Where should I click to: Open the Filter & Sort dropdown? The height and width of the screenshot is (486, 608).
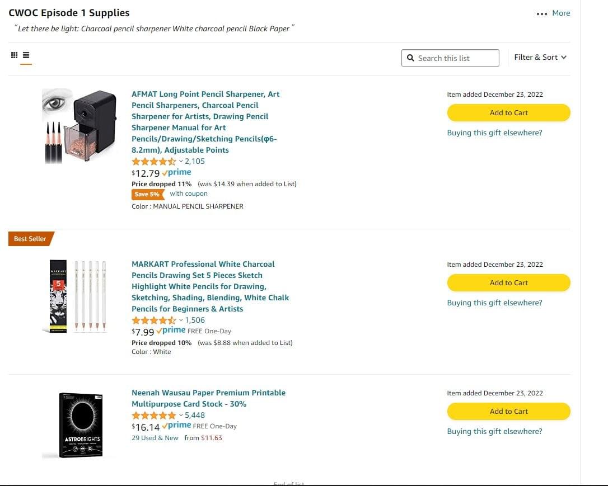540,57
